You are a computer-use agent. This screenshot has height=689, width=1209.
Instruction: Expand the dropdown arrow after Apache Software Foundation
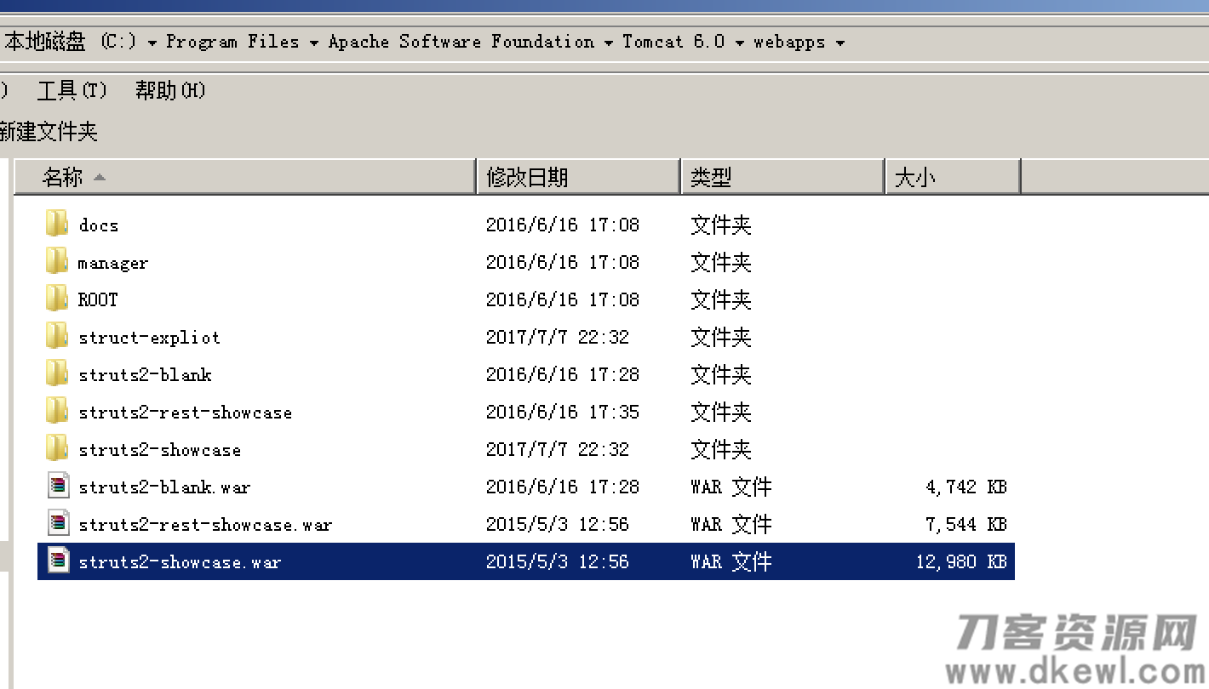[x=609, y=43]
